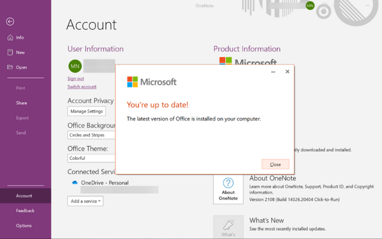Click the About OneNote heading text
The width and height of the screenshot is (382, 239).
coord(272,178)
